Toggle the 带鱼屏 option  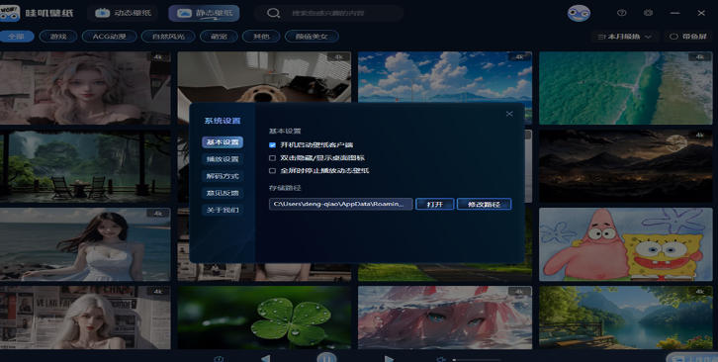click(x=688, y=37)
